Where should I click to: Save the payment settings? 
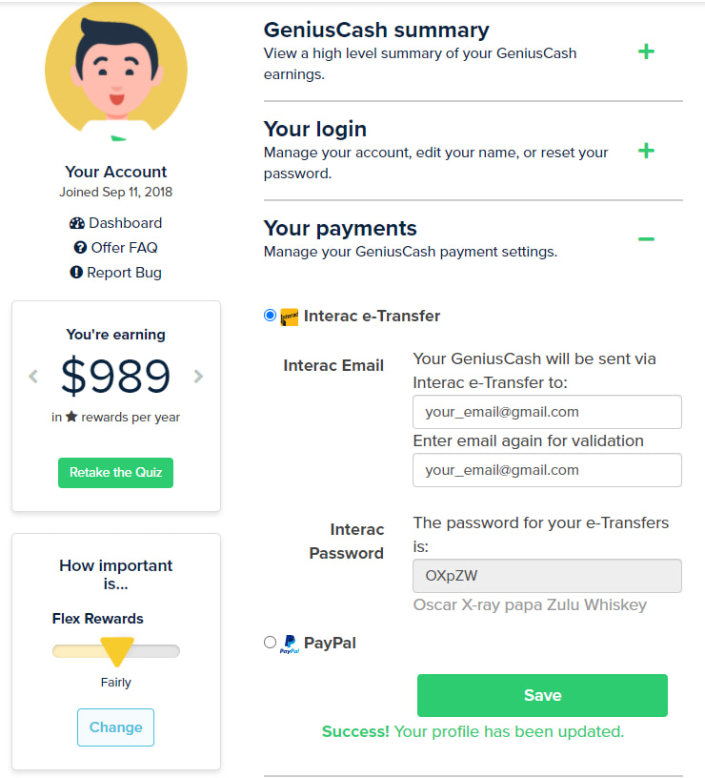(542, 695)
